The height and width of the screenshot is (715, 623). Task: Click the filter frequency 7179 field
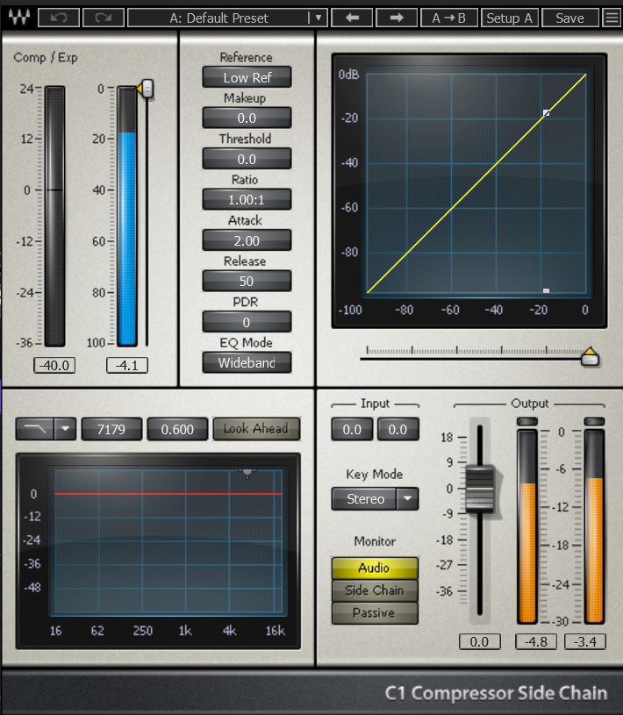[111, 429]
